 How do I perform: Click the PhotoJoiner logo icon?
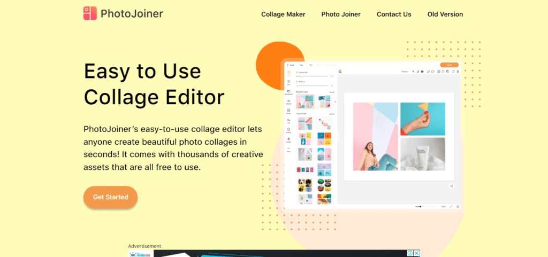pos(90,13)
